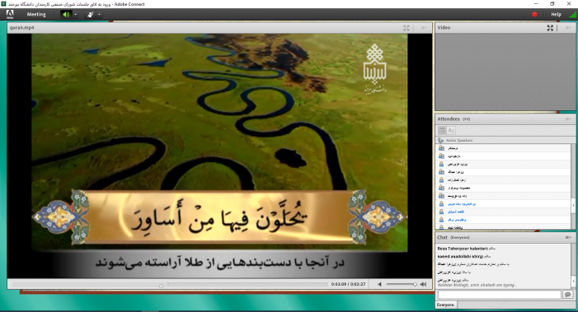Click the Adobe logo in the menu bar
This screenshot has width=578, height=312.
coord(10,14)
